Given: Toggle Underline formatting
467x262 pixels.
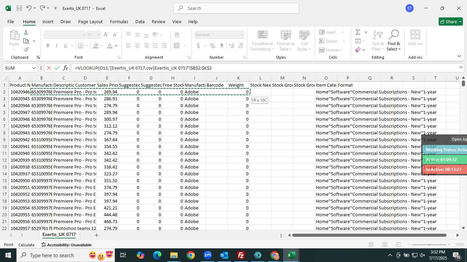Looking at the screenshot, I should pyautogui.click(x=65, y=45).
